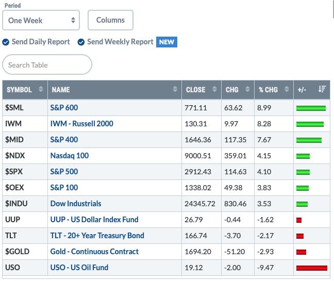Click the NEW badge next to Weekly Report
The height and width of the screenshot is (281, 334).
(166, 42)
